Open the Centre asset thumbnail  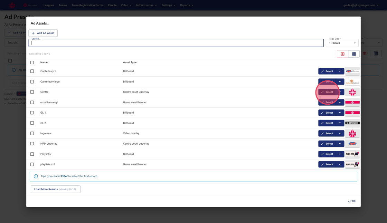point(352,92)
